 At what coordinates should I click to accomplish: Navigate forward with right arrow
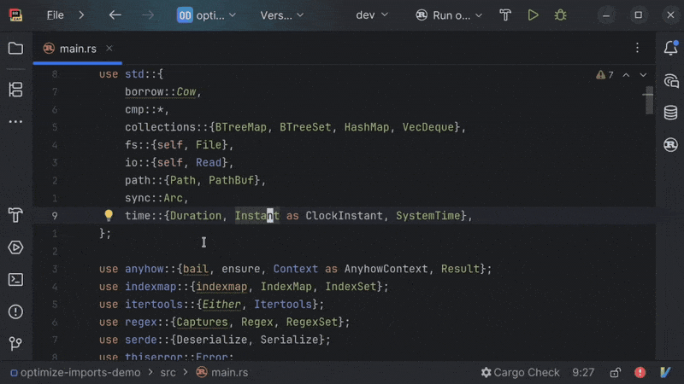(148, 15)
